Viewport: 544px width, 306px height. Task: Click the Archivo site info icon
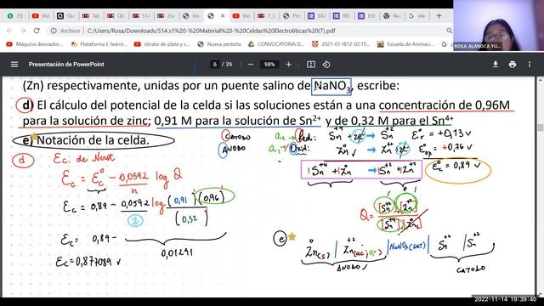click(x=54, y=31)
